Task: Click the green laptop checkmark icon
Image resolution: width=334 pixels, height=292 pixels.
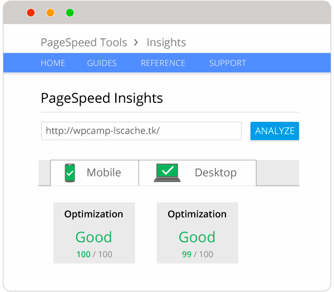Action: [167, 172]
